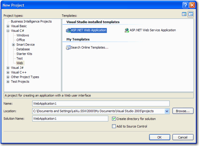Close the New Project dialog
The image size is (199, 146).
(x=192, y=5)
